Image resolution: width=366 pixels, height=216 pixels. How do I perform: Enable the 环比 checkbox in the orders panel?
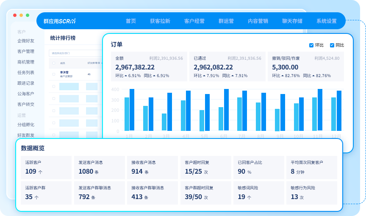pyautogui.click(x=311, y=45)
